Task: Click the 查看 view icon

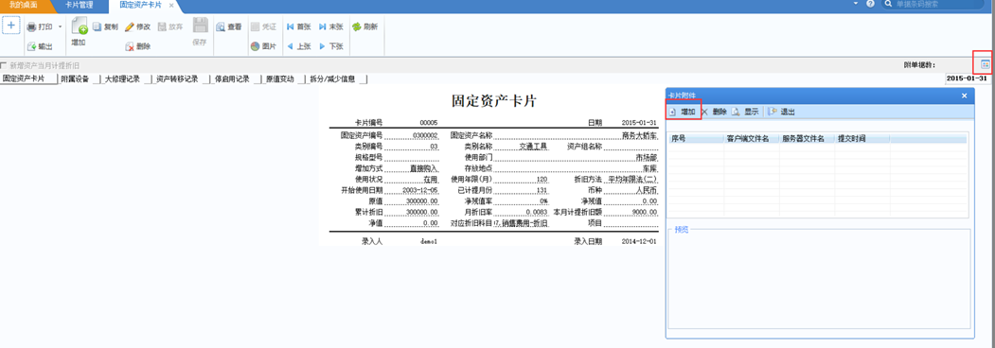Action: (221, 27)
